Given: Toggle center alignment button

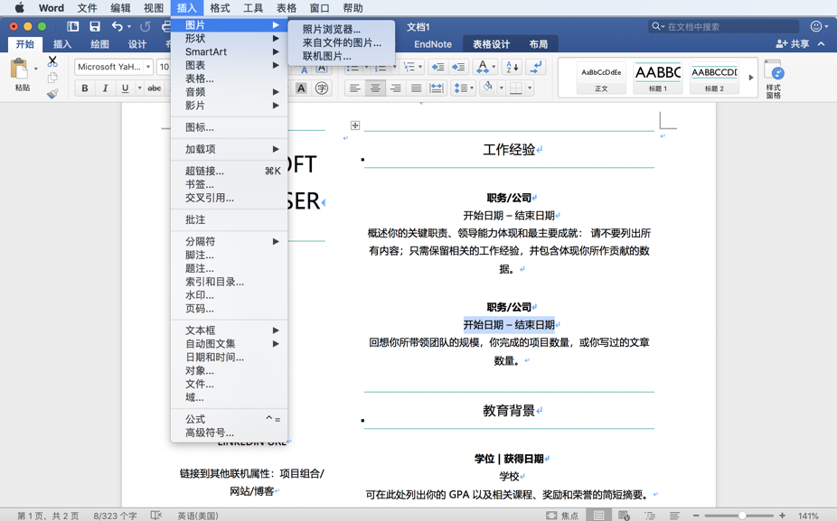Looking at the screenshot, I should (375, 88).
